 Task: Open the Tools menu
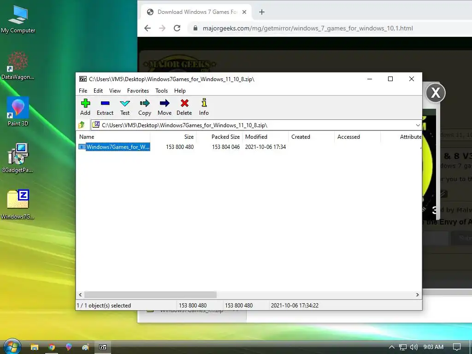coord(161,91)
